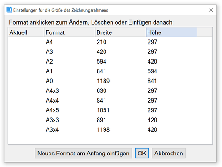Click the Breite column header
The height and width of the screenshot is (167, 222).
[121, 32]
